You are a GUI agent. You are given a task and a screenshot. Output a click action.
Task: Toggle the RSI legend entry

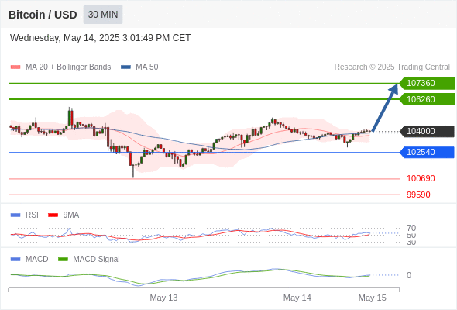[25, 215]
